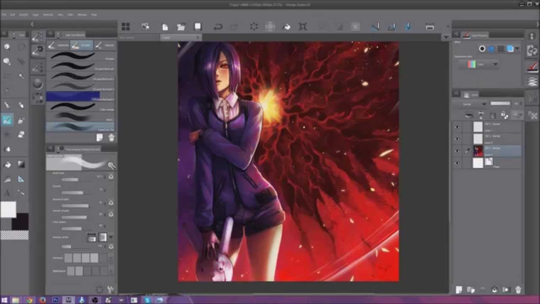
Task: Select the highlighted Brush tool
Action: click(x=7, y=120)
